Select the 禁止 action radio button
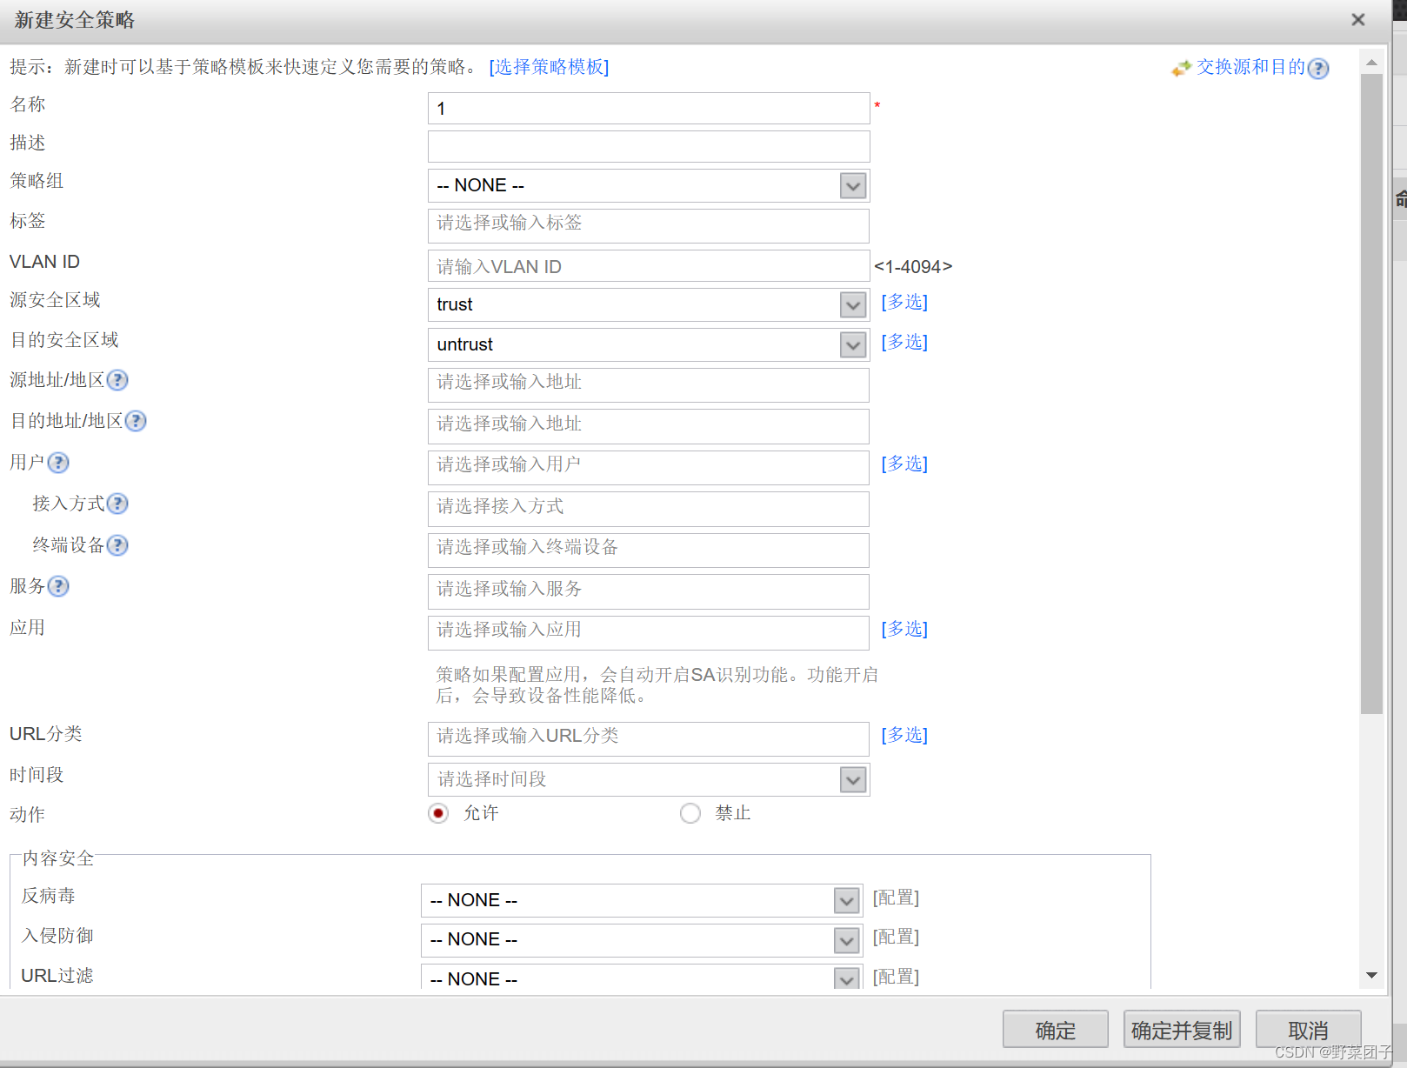Image resolution: width=1407 pixels, height=1068 pixels. pyautogui.click(x=690, y=813)
